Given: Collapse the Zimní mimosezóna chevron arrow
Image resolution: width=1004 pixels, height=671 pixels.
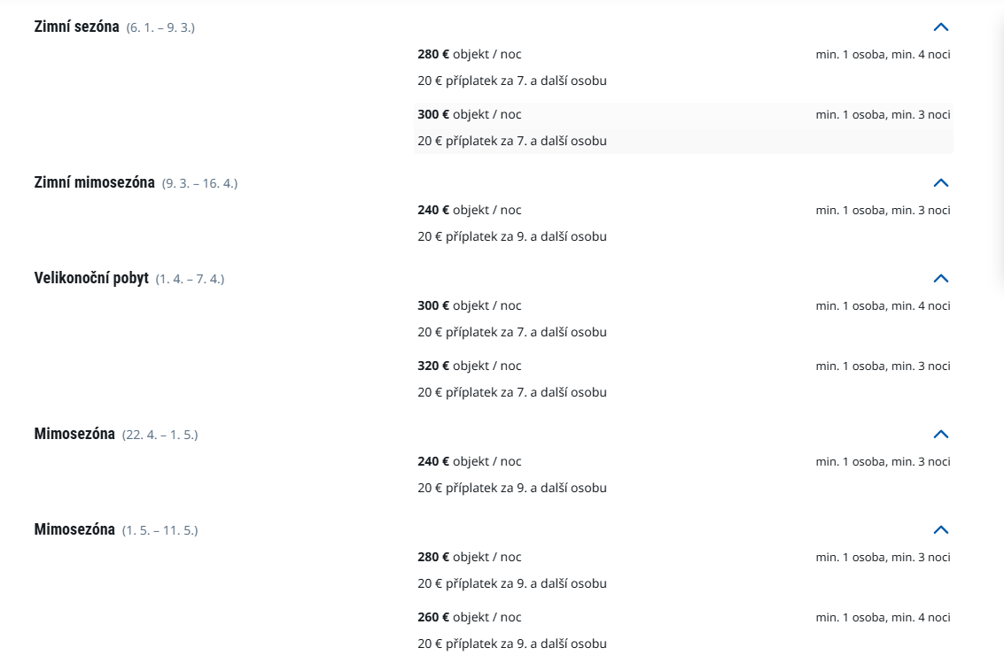Looking at the screenshot, I should [x=941, y=183].
